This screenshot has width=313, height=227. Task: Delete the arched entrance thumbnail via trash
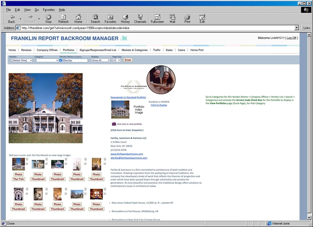click(27, 189)
